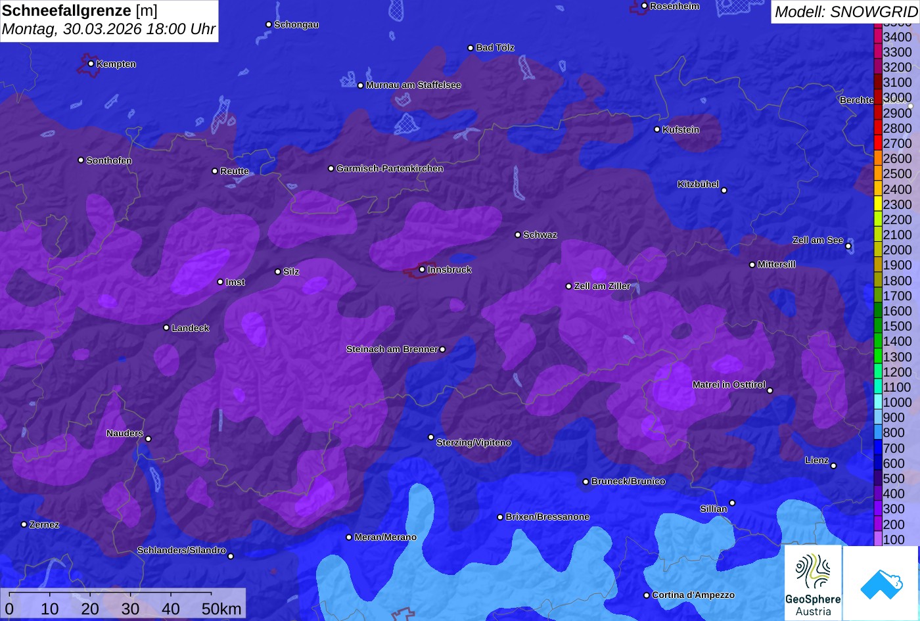Click the Bad Tölz marker dot
The width and height of the screenshot is (920, 621).
point(471,48)
